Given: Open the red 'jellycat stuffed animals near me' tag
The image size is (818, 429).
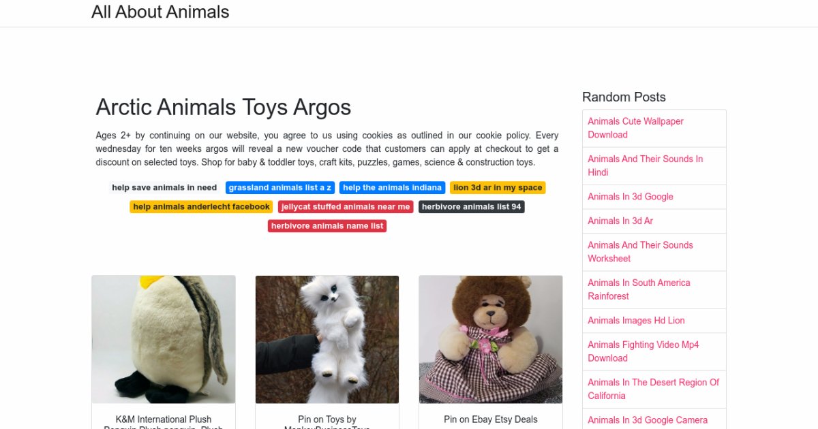Looking at the screenshot, I should coord(346,207).
